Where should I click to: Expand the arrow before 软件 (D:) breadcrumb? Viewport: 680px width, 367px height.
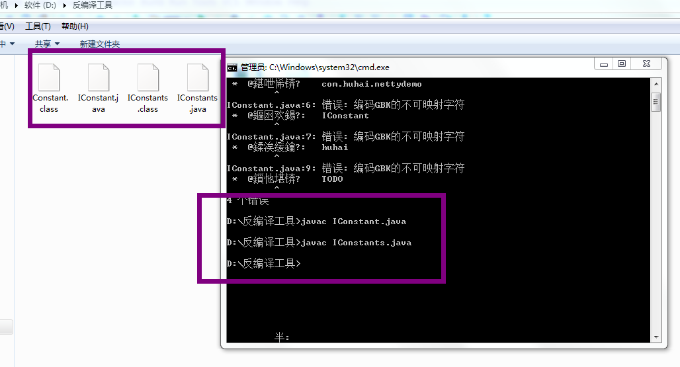pyautogui.click(x=17, y=6)
